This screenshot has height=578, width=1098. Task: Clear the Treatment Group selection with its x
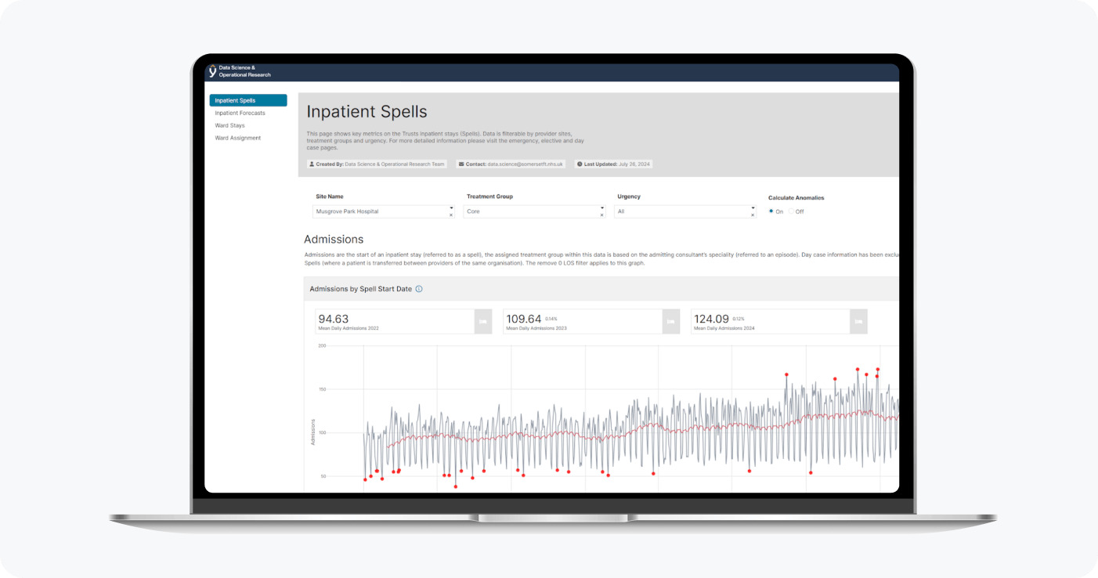pos(602,215)
